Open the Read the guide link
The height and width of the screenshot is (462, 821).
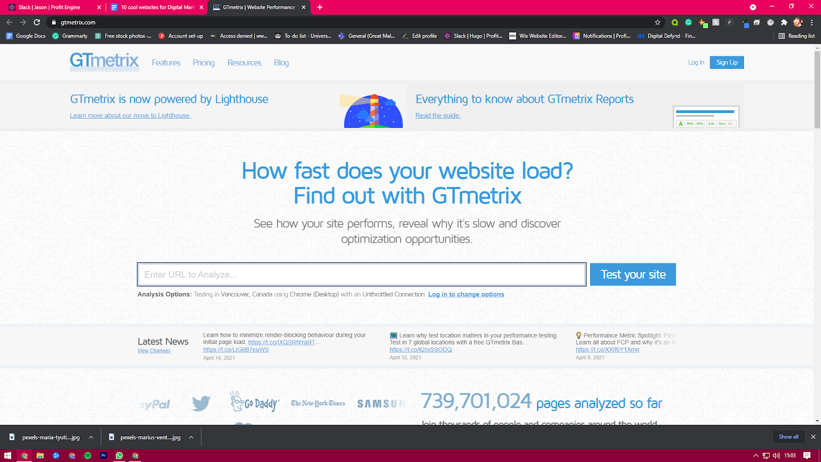pyautogui.click(x=438, y=115)
